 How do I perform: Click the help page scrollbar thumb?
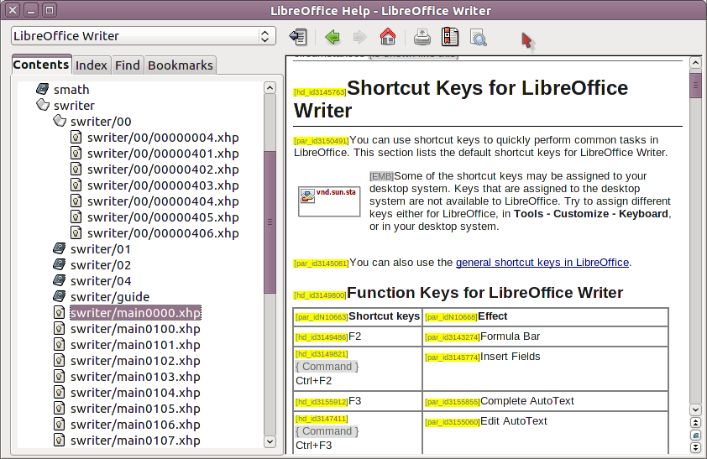point(695,85)
